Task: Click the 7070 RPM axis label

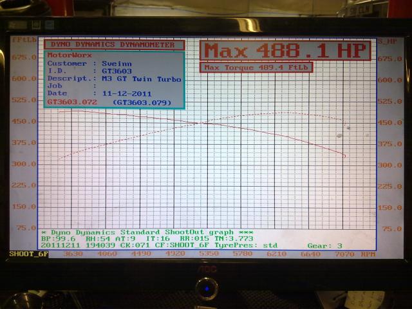Action: click(344, 254)
